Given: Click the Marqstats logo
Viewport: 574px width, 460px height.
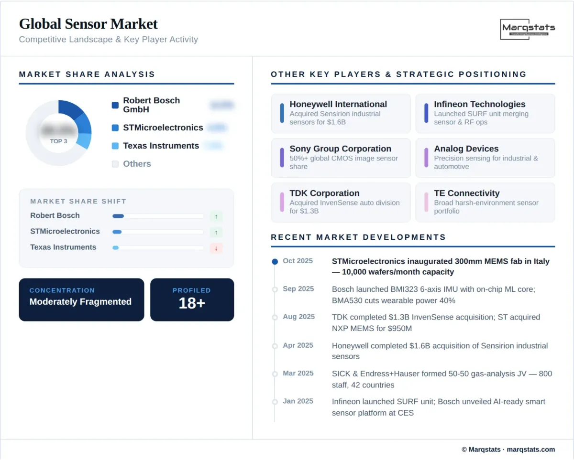Looking at the screenshot, I should click(528, 29).
